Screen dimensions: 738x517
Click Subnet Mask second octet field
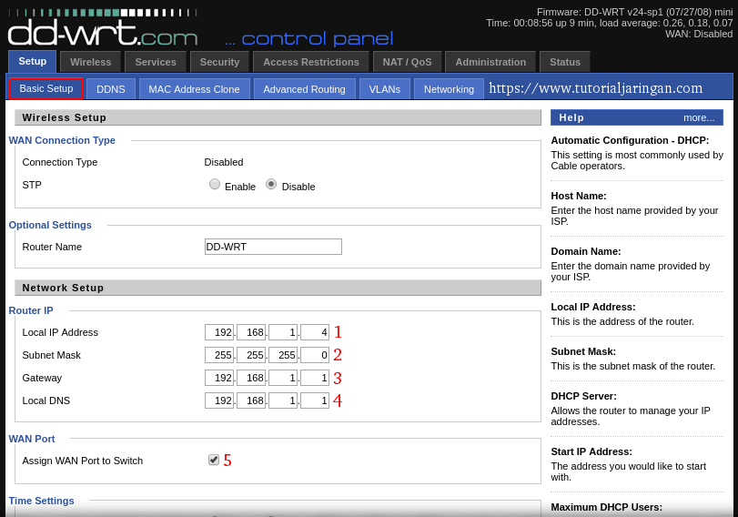(251, 355)
